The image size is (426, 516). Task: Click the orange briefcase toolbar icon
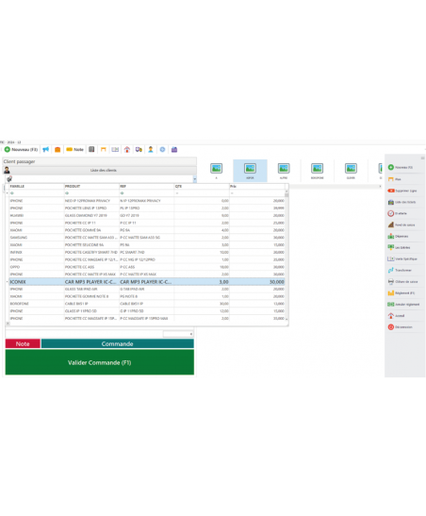[x=57, y=150]
